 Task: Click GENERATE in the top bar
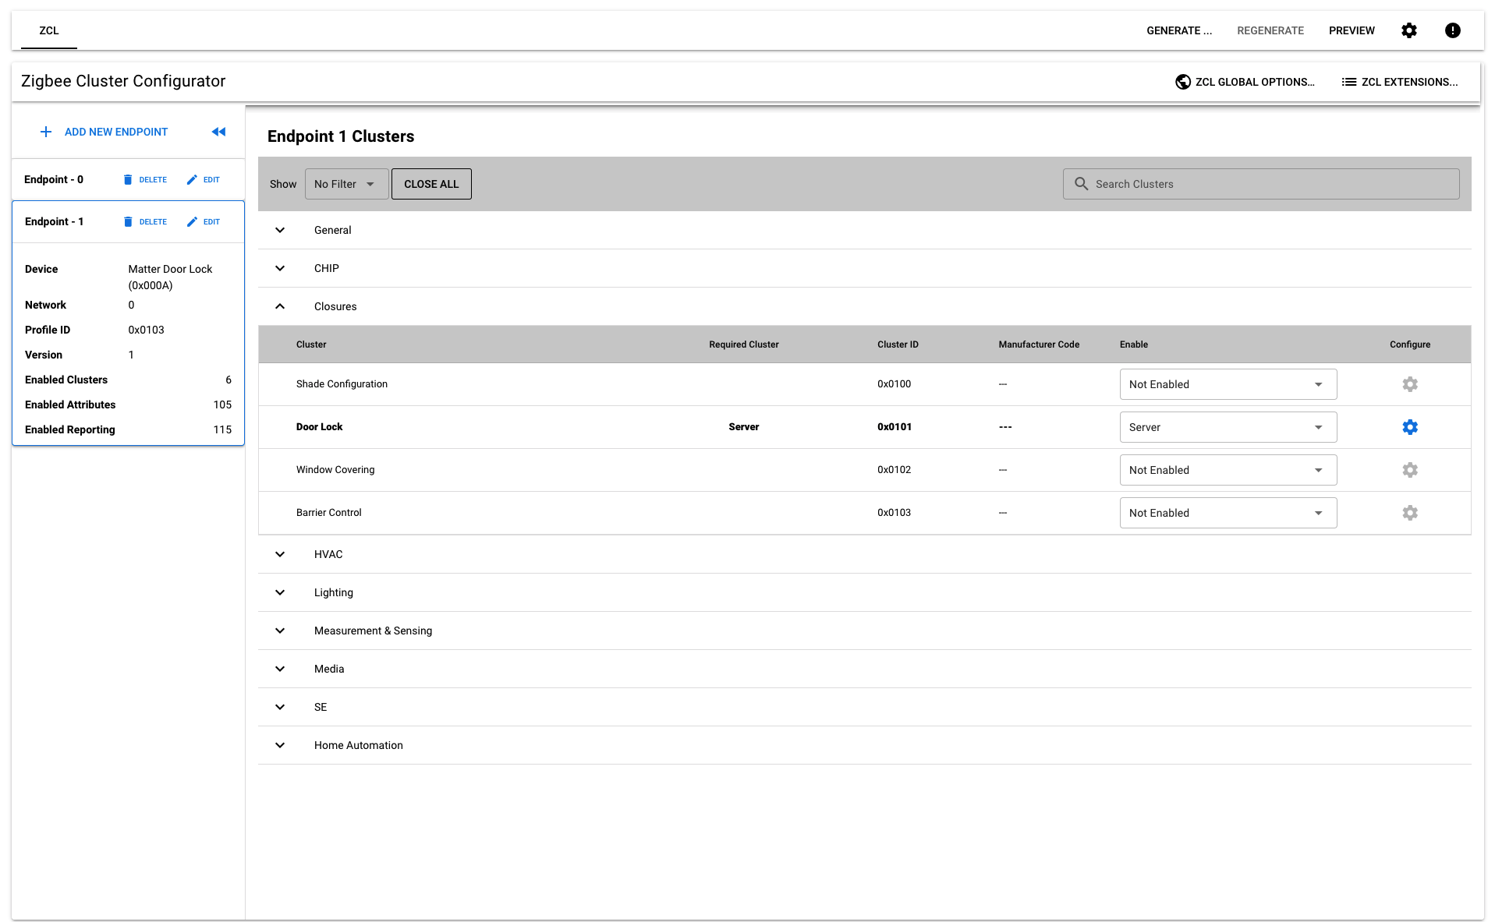pos(1178,30)
